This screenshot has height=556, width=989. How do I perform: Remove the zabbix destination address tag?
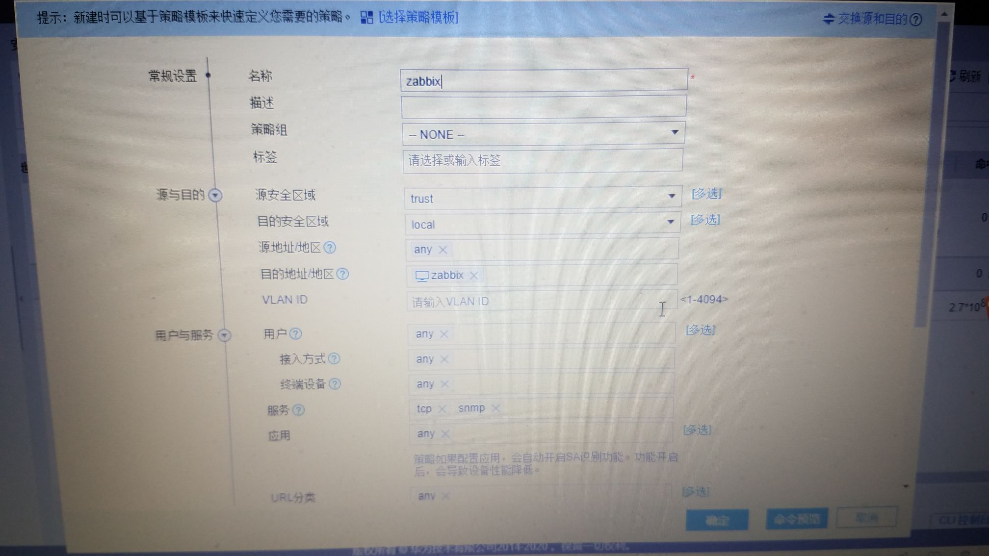point(474,276)
